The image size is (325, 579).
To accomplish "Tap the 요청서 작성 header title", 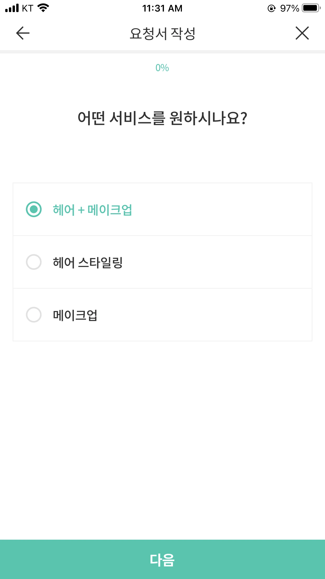I will pos(162,34).
